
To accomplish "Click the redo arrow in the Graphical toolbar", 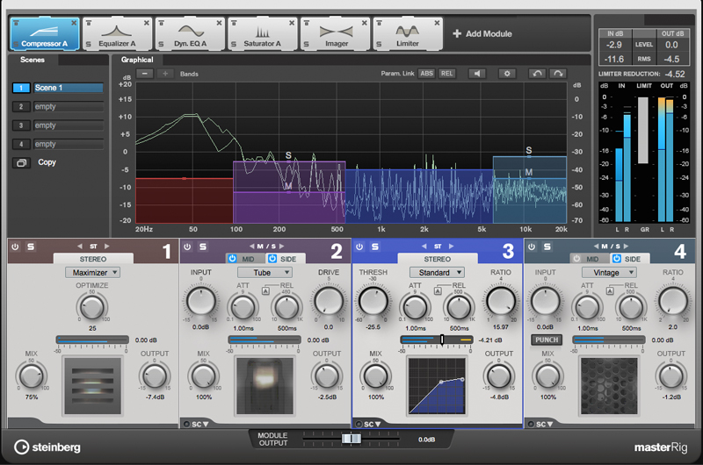I will click(x=558, y=74).
